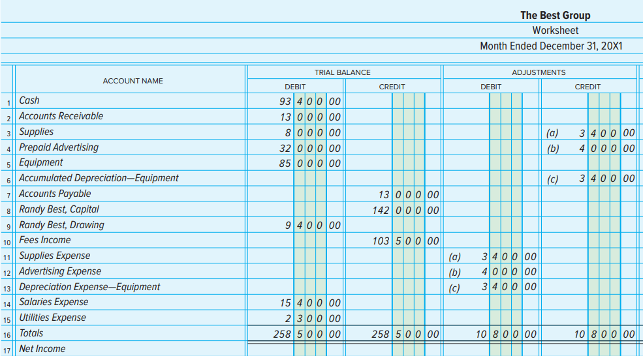Click the (c) label in Depreciation Expense row
This screenshot has width=643, height=356.
pos(454,288)
